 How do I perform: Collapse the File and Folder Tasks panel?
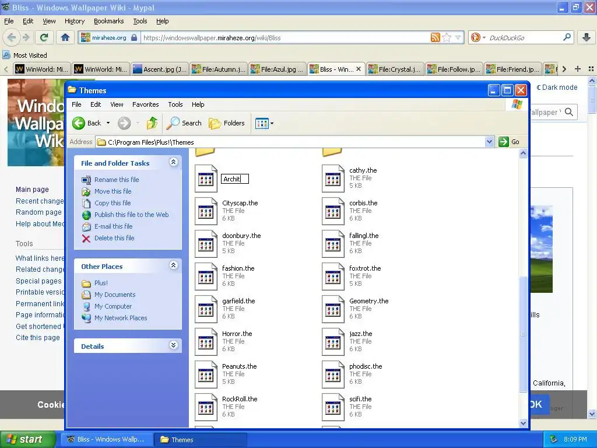[173, 162]
